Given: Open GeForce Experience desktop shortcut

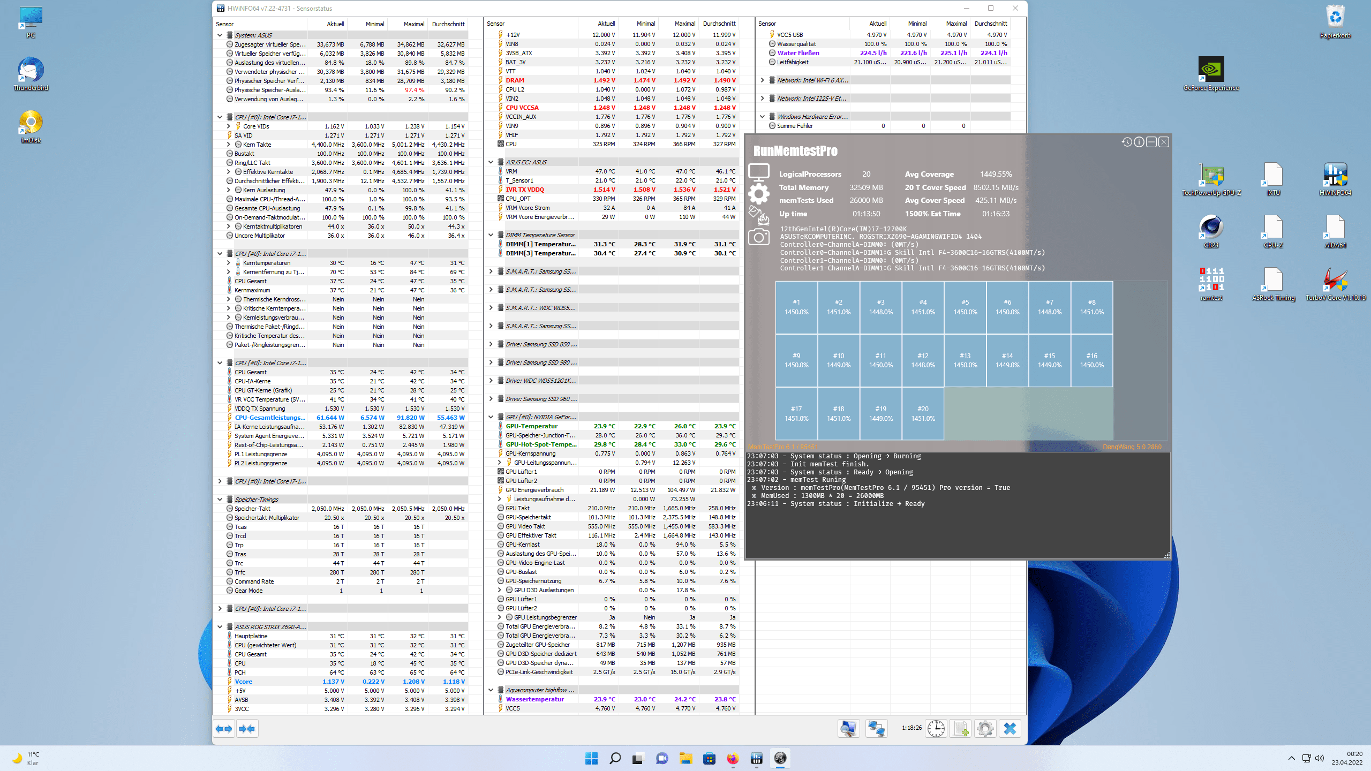Looking at the screenshot, I should point(1211,74).
